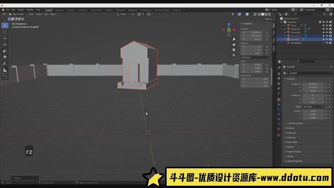Image resolution: width=334 pixels, height=188 pixels.
Task: Expand the Rotate operator panel
Action: pos(25,178)
